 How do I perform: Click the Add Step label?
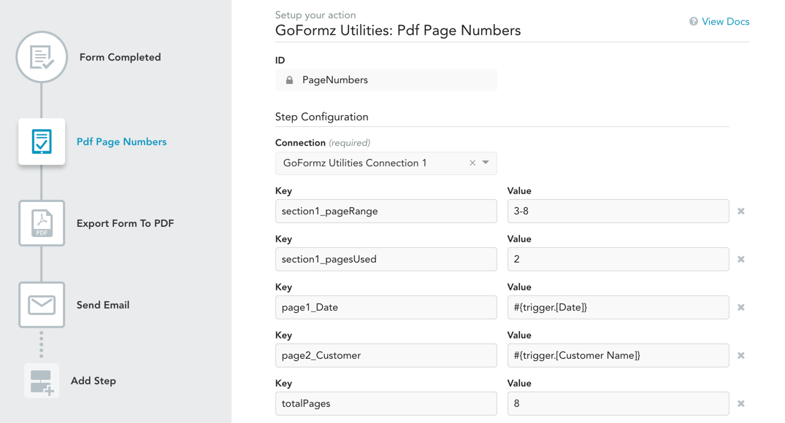(x=93, y=381)
